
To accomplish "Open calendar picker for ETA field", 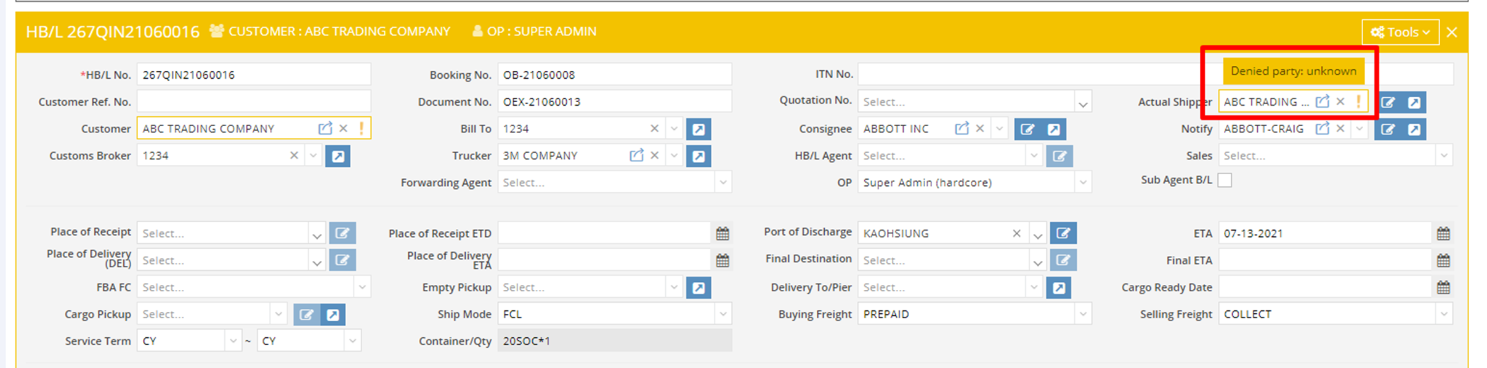I will [x=1443, y=234].
